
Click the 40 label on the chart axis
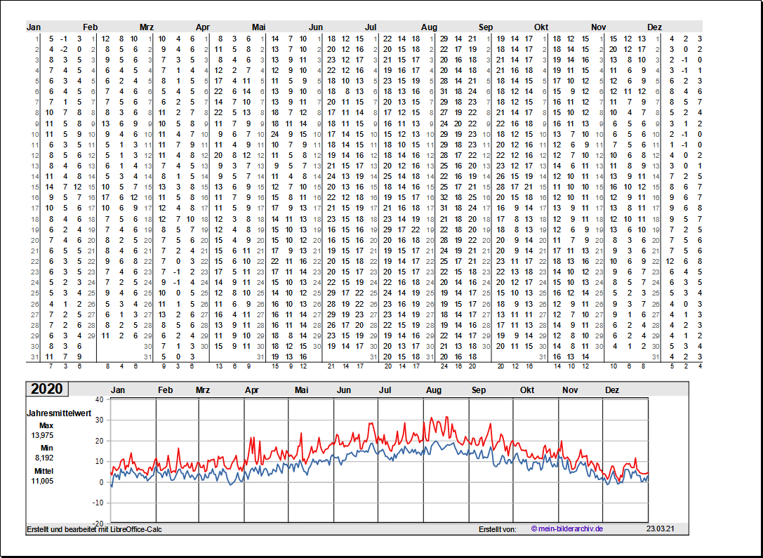pyautogui.click(x=99, y=399)
